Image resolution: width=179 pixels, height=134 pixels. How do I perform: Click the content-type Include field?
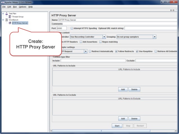(93, 61)
